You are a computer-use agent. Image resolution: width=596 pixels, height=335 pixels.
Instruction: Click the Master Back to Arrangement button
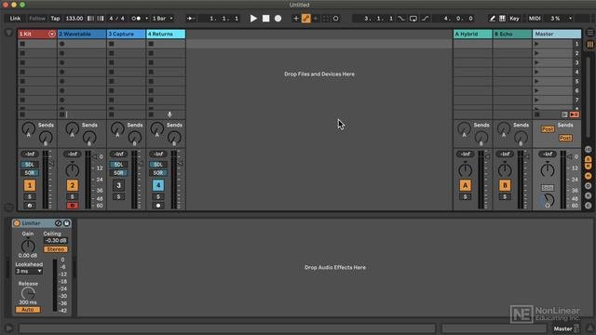(x=575, y=114)
